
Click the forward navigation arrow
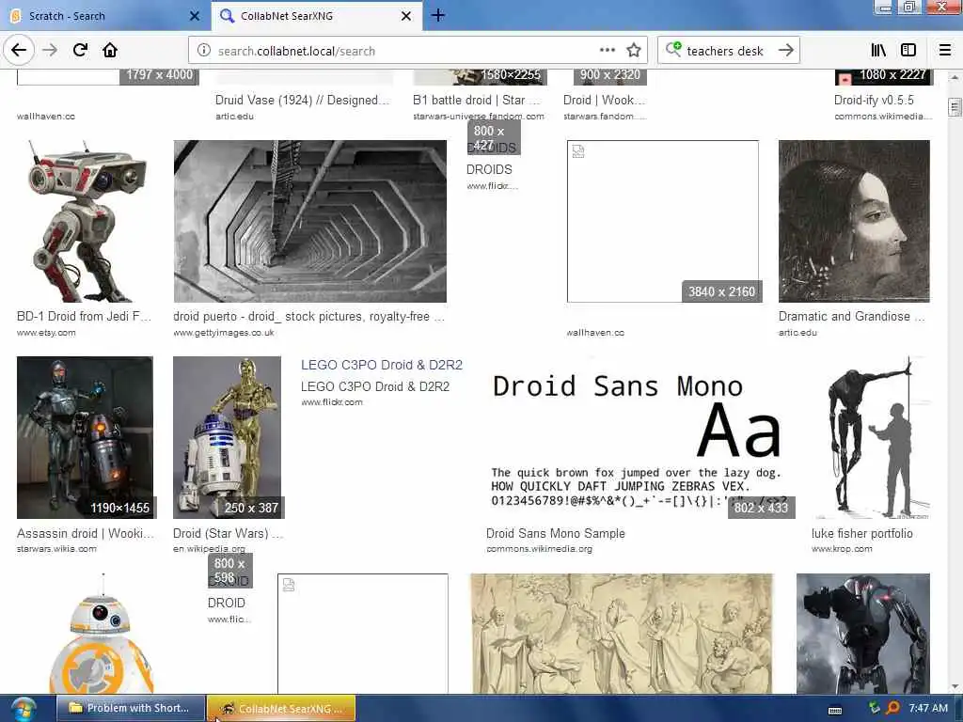tap(50, 51)
